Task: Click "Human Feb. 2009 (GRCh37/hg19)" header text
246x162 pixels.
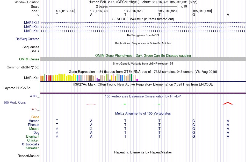Action: point(114,2)
